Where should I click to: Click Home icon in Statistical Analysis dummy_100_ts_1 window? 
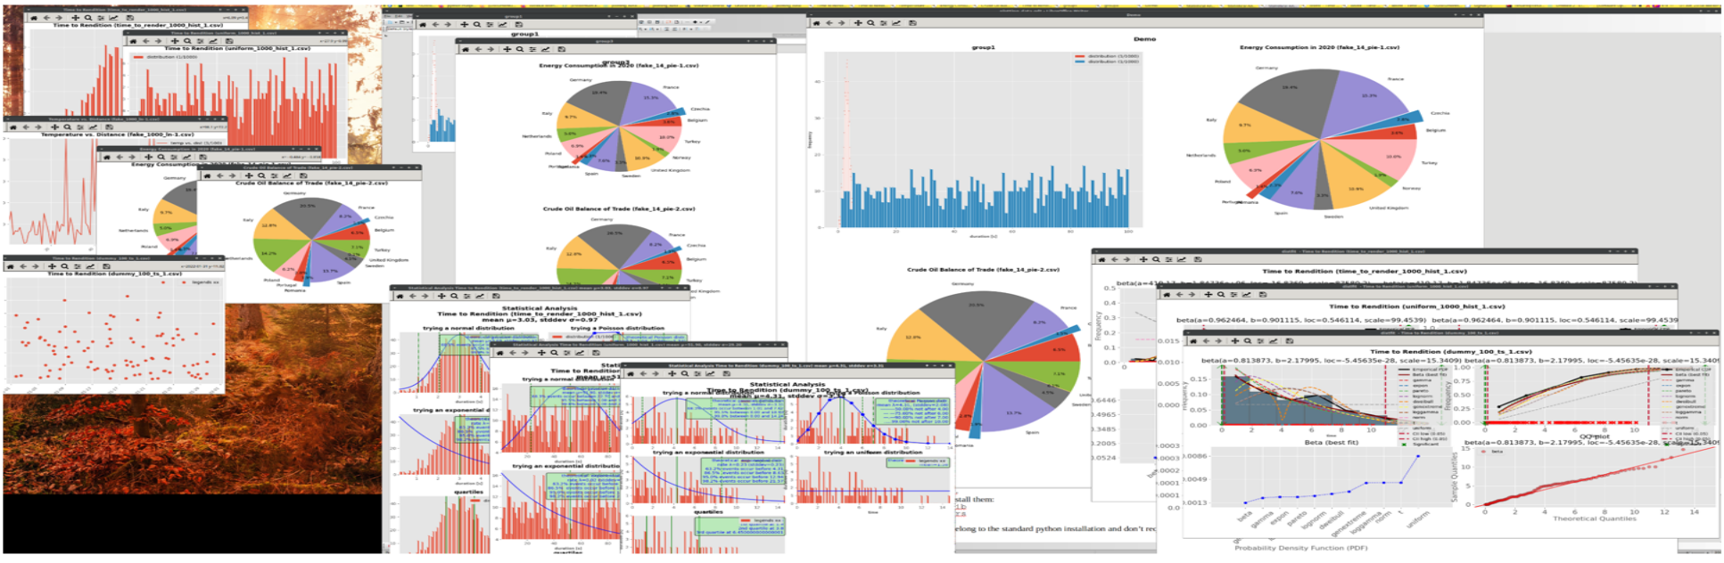click(632, 374)
